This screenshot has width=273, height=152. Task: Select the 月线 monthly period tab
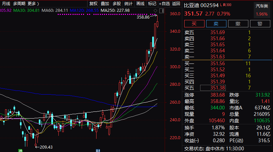click(6, 3)
